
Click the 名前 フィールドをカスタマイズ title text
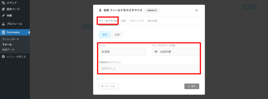(x=123, y=10)
